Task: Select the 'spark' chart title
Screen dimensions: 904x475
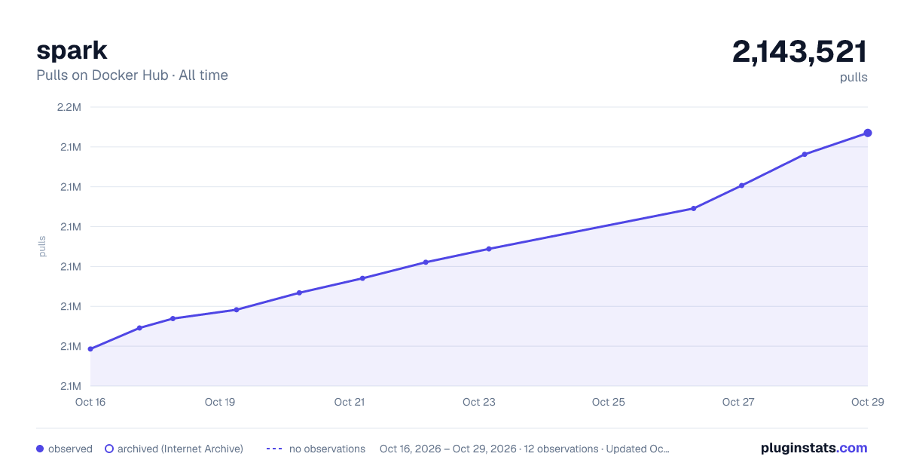Action: pos(72,51)
